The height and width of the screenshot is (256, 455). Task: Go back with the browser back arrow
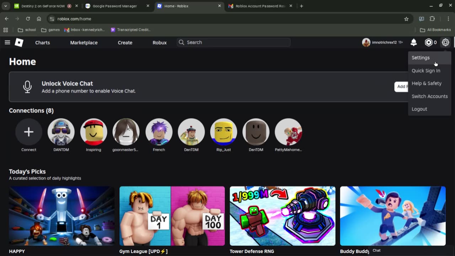click(6, 19)
